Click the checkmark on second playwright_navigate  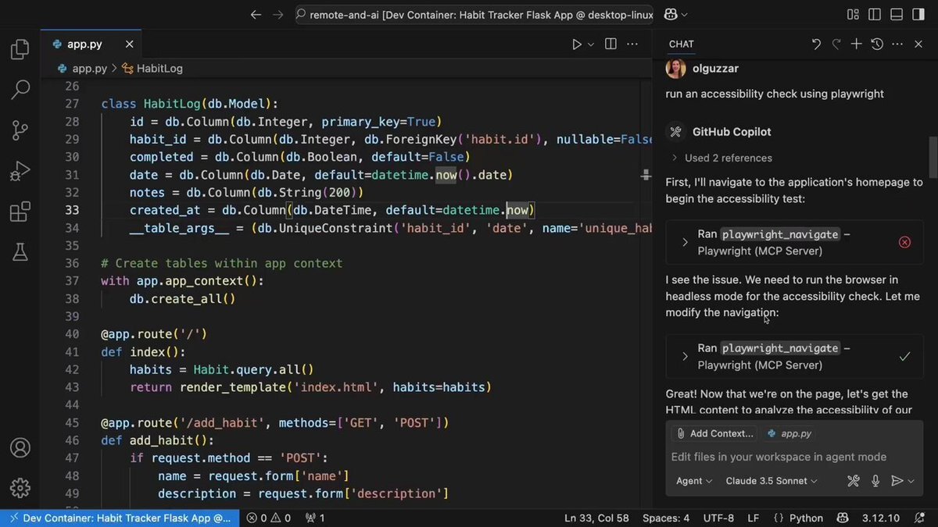tap(904, 356)
